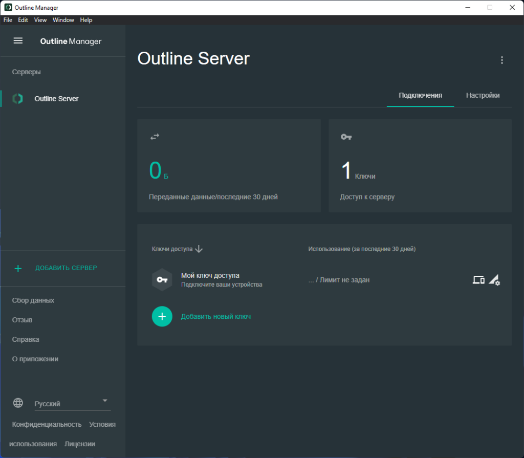Open the Window menu
The width and height of the screenshot is (524, 458).
coord(63,20)
